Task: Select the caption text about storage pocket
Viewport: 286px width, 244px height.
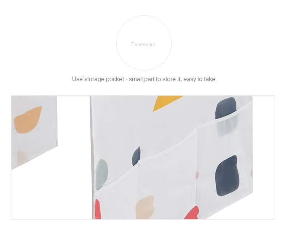Action: coord(143,79)
